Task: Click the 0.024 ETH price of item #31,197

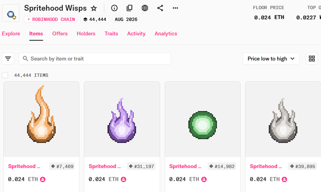Action: 103,179
